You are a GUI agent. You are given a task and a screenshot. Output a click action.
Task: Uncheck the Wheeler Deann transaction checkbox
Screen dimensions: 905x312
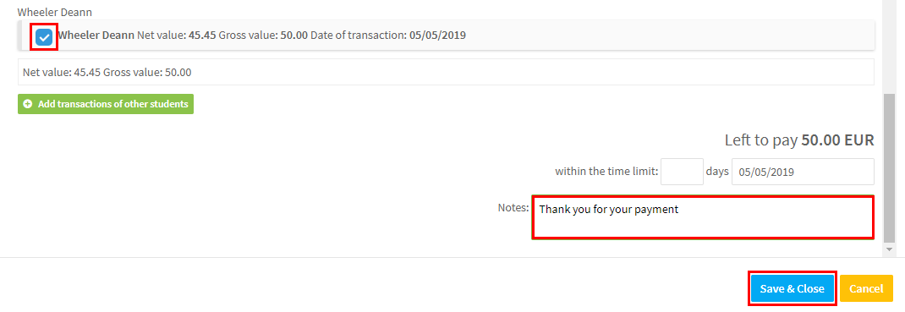tap(44, 37)
